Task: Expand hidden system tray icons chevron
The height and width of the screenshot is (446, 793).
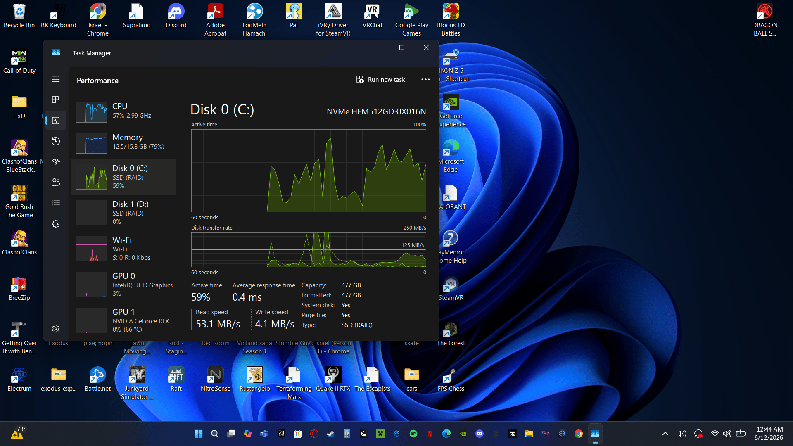Action: point(665,434)
